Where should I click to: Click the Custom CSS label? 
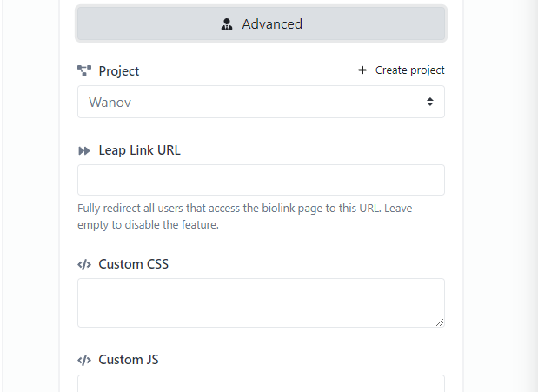pyautogui.click(x=134, y=264)
